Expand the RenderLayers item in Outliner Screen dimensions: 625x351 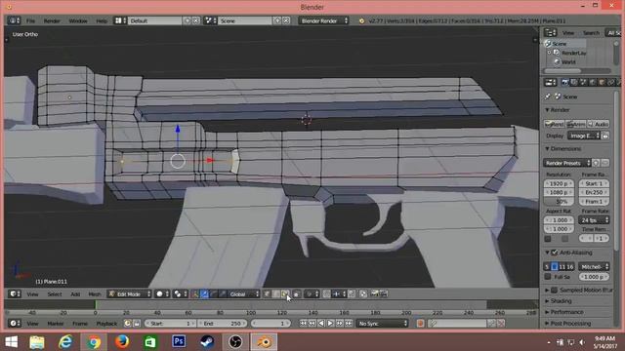549,53
